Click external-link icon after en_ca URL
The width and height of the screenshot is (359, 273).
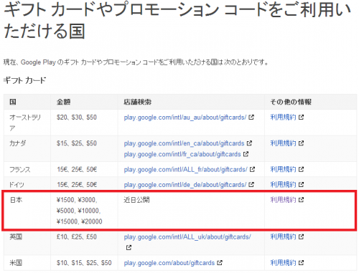[x=249, y=143]
